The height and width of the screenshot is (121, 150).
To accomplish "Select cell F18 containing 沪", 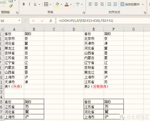I will (x=114, y=117).
